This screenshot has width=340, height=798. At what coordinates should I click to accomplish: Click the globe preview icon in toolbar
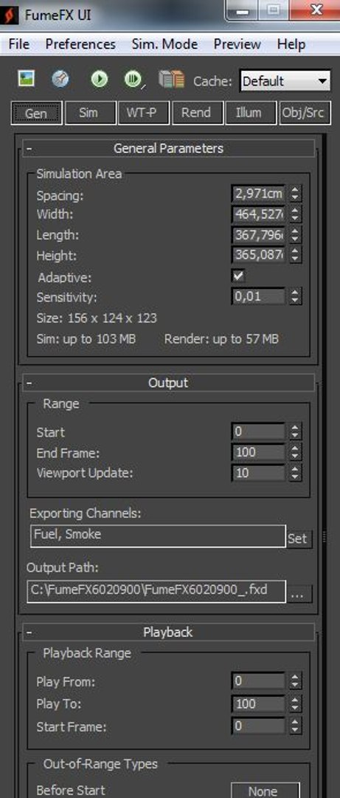pyautogui.click(x=60, y=79)
